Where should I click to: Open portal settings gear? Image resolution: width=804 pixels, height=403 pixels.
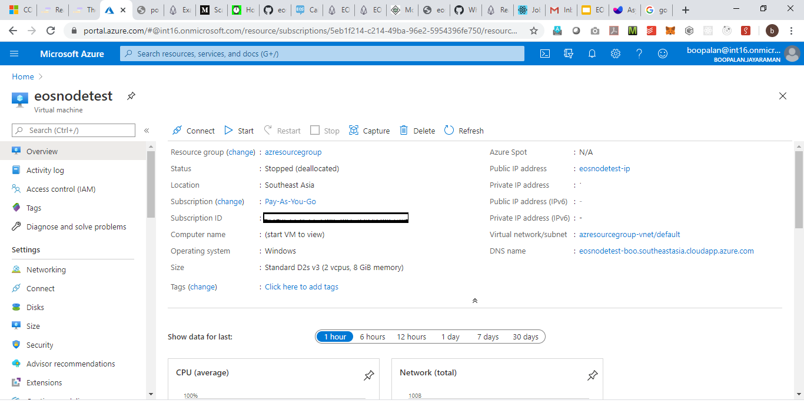click(616, 54)
